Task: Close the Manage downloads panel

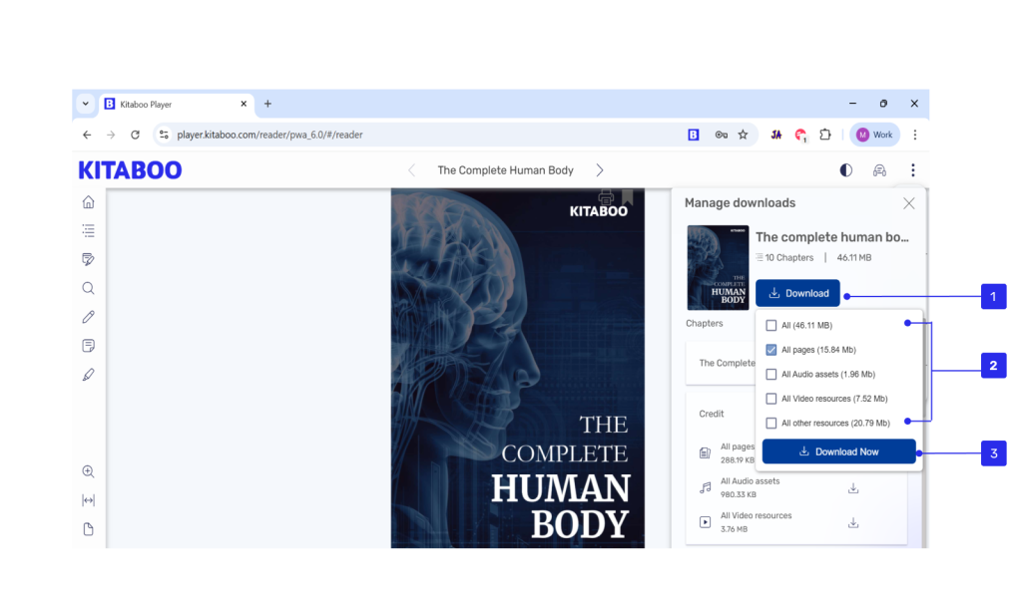Action: pyautogui.click(x=908, y=203)
